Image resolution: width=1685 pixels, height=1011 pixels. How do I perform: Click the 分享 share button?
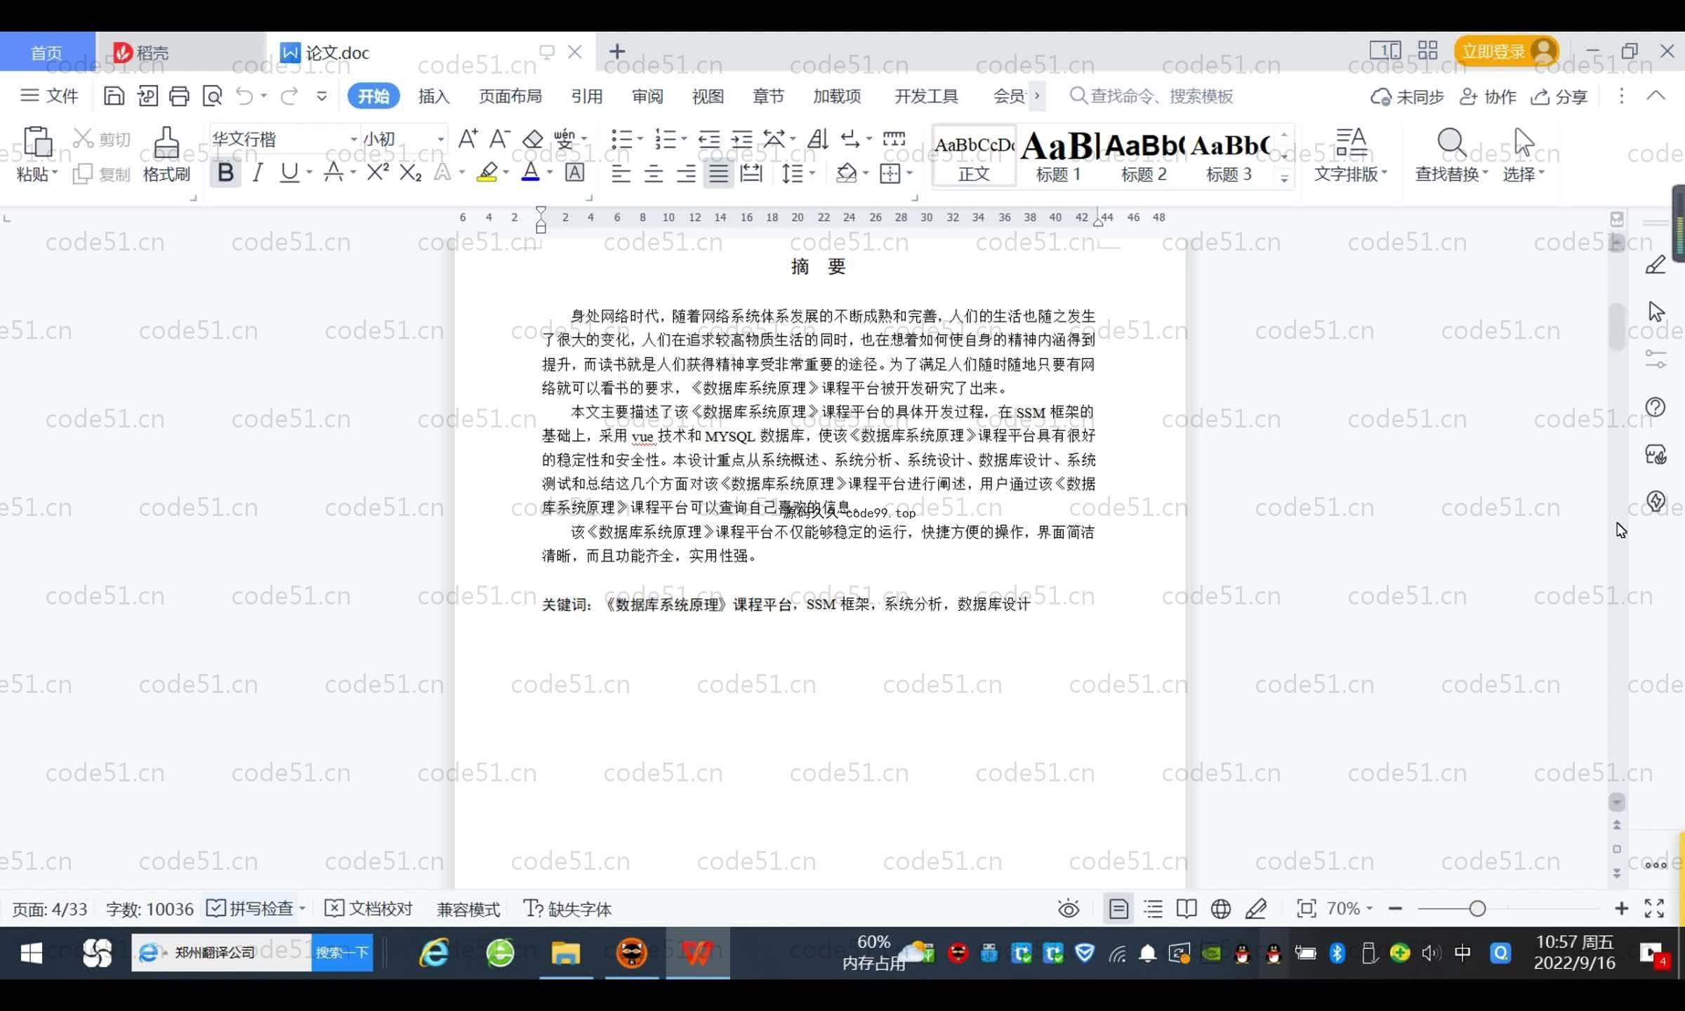(x=1559, y=96)
